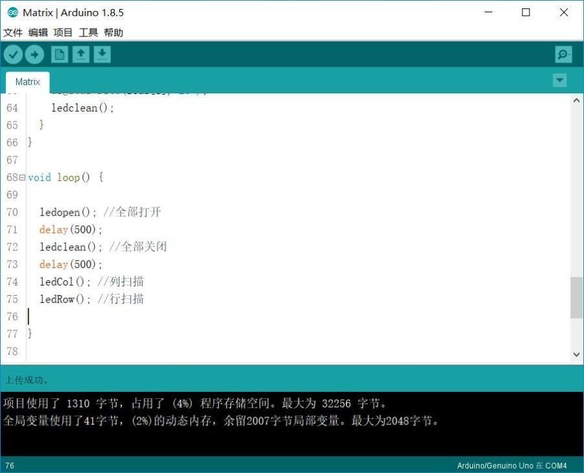The width and height of the screenshot is (584, 473).
Task: Open the 项目 menu
Action: (x=63, y=32)
